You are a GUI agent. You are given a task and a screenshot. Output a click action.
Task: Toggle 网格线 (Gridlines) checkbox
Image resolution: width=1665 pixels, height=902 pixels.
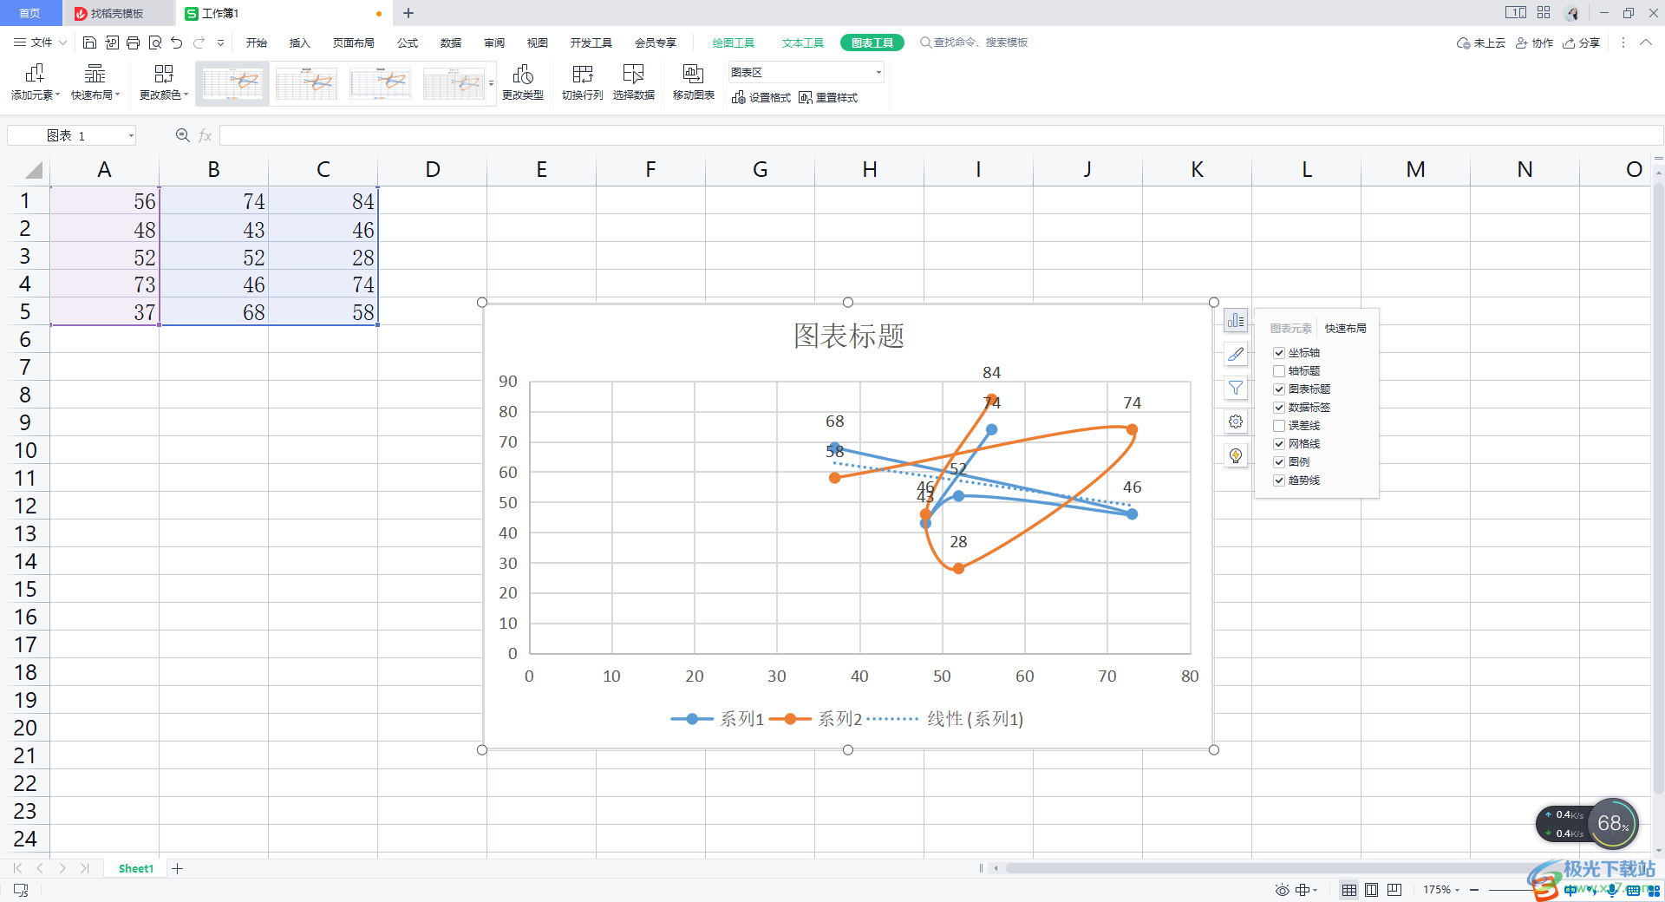pos(1279,444)
